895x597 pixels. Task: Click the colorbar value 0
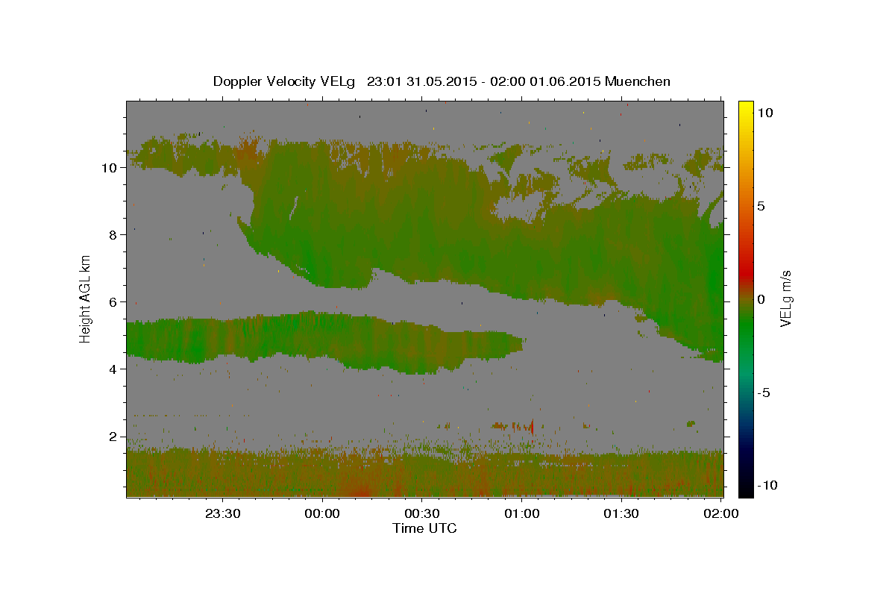(x=761, y=299)
